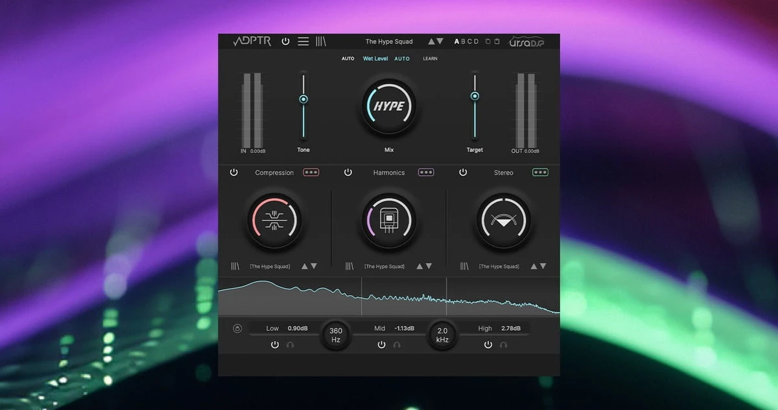Select next Stereo preset with down arrow
The width and height of the screenshot is (778, 410).
[543, 266]
